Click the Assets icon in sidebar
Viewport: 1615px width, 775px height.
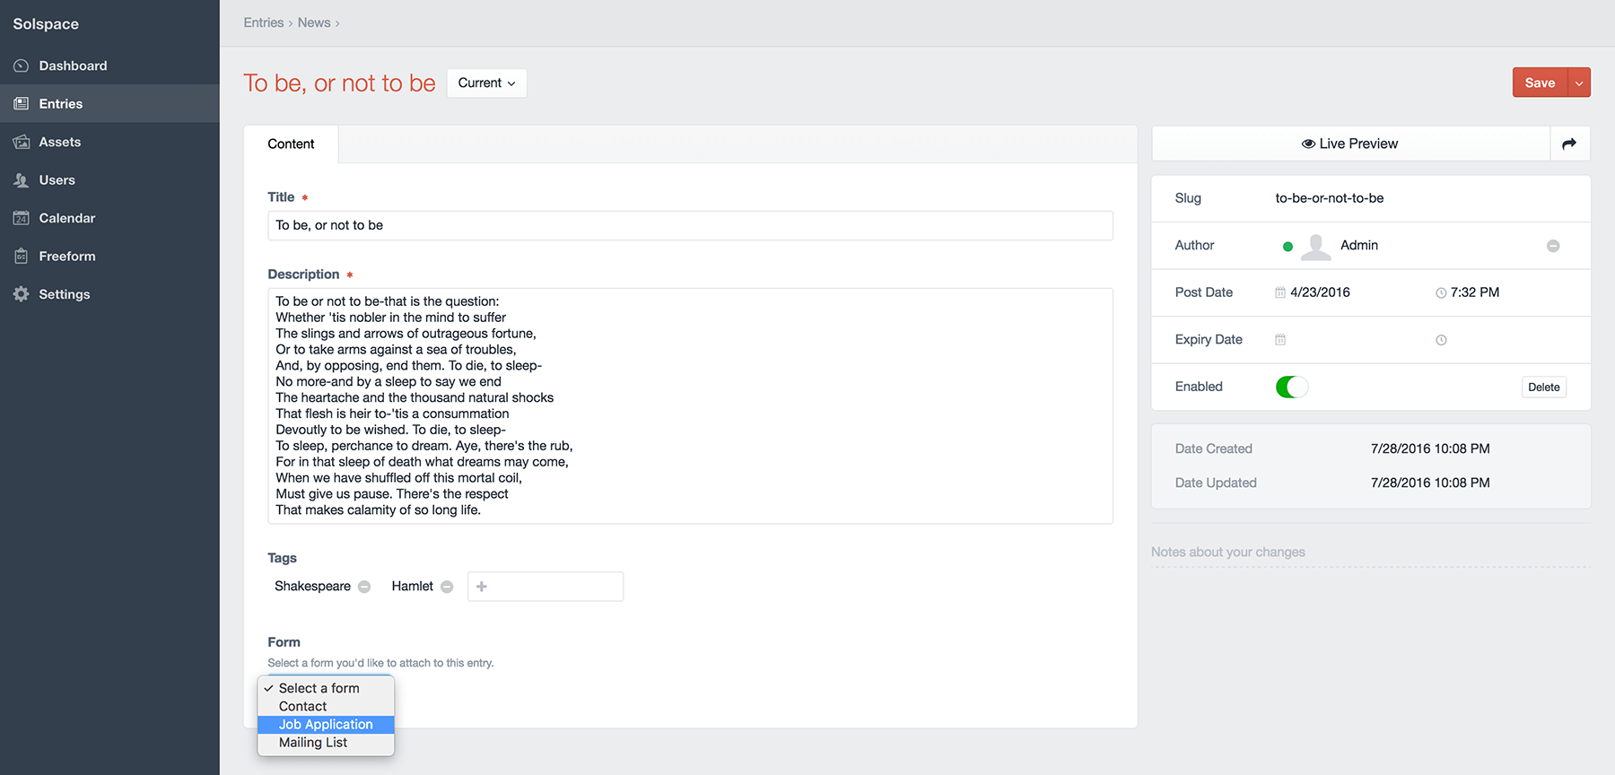(x=21, y=142)
